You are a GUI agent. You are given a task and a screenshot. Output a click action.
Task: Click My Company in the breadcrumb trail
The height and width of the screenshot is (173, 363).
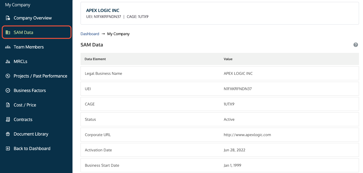pos(118,34)
